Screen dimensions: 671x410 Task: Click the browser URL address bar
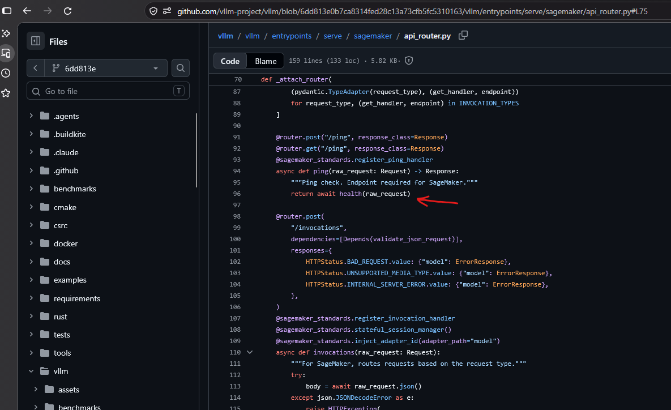click(412, 11)
